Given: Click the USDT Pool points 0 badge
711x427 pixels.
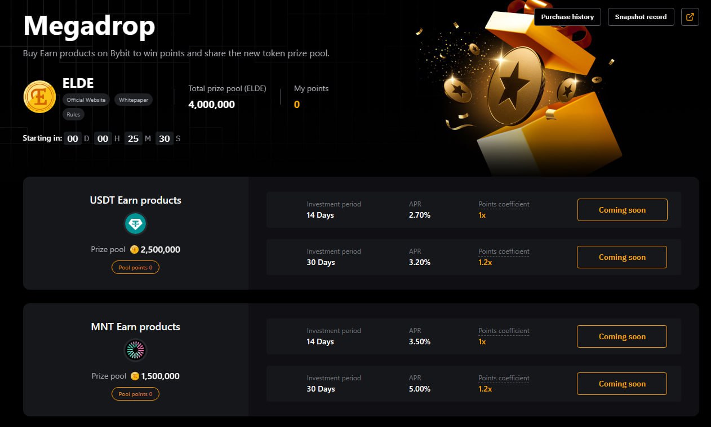Looking at the screenshot, I should click(135, 268).
